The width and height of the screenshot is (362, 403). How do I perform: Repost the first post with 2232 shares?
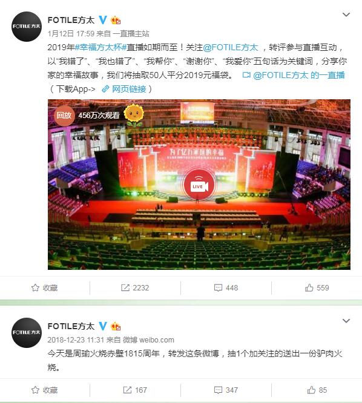coord(135,287)
